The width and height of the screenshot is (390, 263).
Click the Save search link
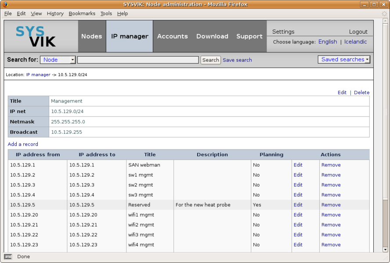(x=237, y=60)
